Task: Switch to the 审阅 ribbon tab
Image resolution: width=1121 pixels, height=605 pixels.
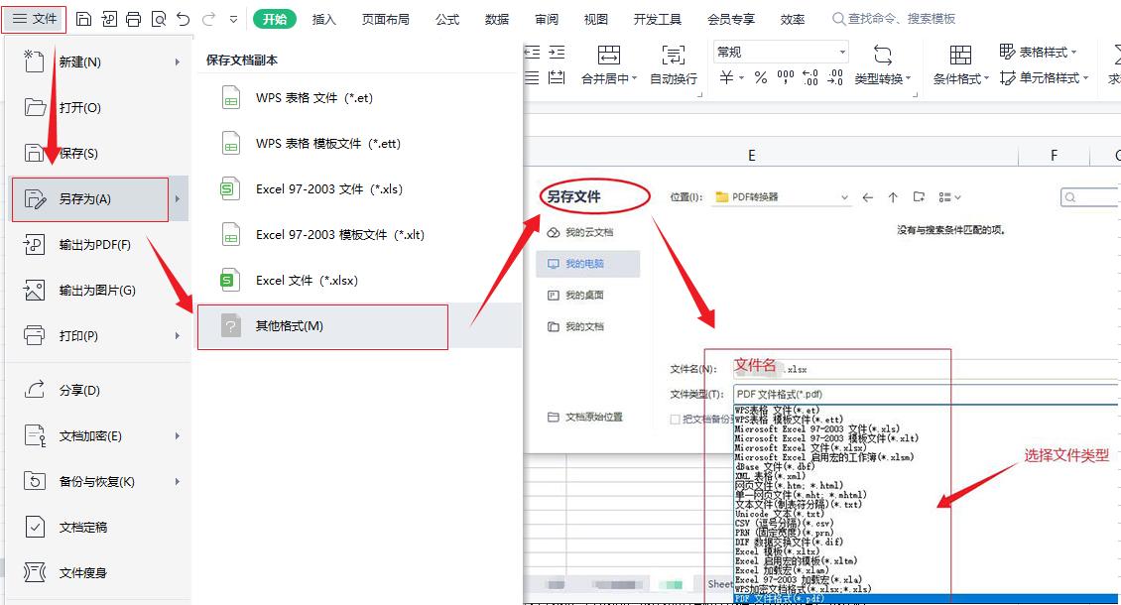Action: [x=547, y=19]
